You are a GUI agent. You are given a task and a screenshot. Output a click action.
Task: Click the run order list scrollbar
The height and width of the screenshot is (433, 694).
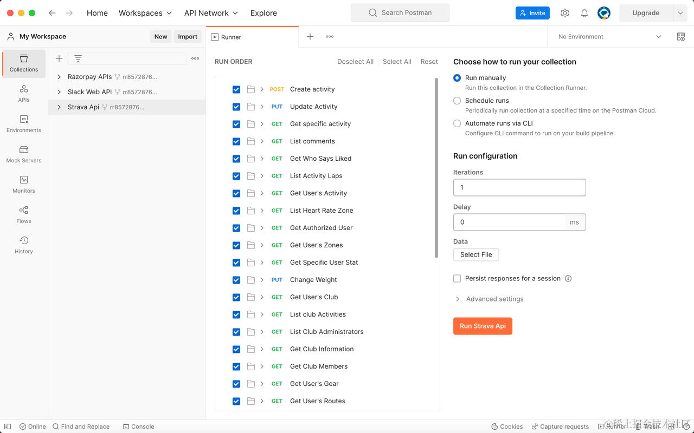coord(436,168)
